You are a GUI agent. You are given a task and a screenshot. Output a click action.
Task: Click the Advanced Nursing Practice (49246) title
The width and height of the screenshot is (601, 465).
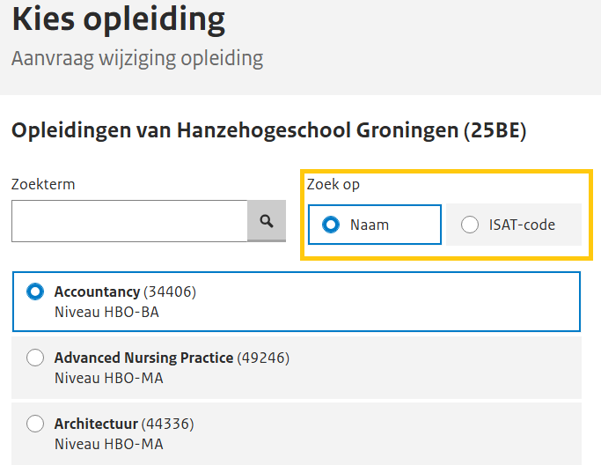pos(172,358)
